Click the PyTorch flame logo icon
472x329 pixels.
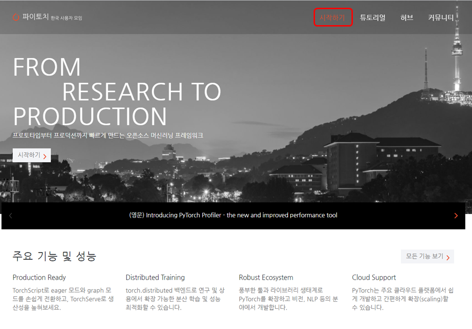(16, 17)
